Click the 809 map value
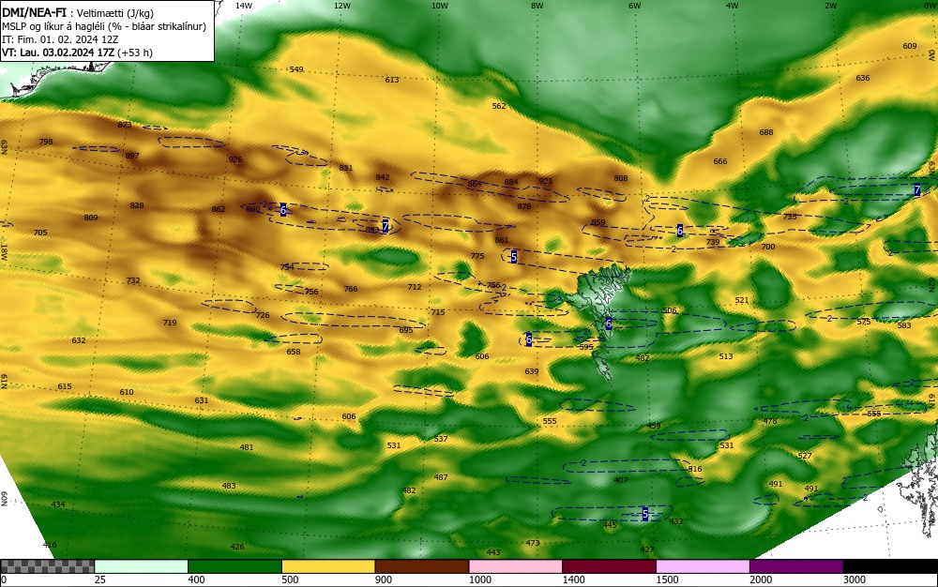Viewport: 938px width, 587px height. point(91,218)
